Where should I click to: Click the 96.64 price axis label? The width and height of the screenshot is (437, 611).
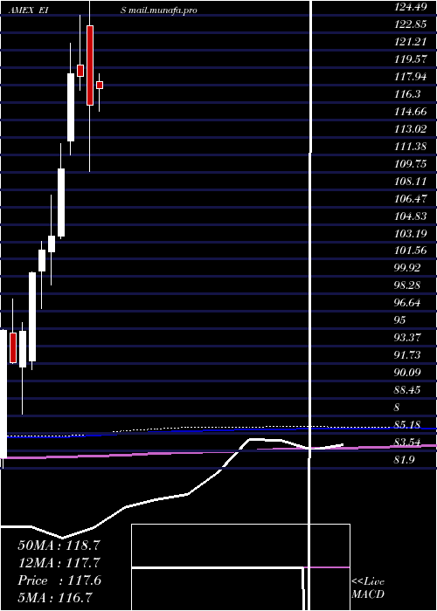[408, 302]
